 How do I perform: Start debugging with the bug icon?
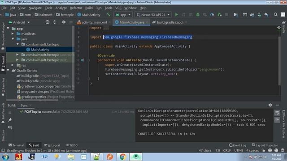pyautogui.click(x=198, y=15)
